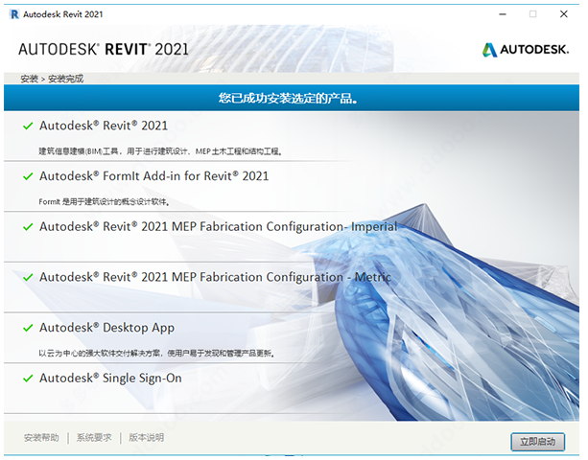Open the 版本说明 release notes link

pos(146,438)
